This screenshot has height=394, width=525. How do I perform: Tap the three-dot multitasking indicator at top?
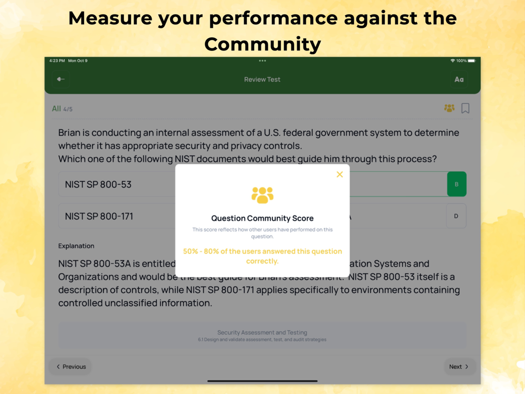click(x=262, y=60)
